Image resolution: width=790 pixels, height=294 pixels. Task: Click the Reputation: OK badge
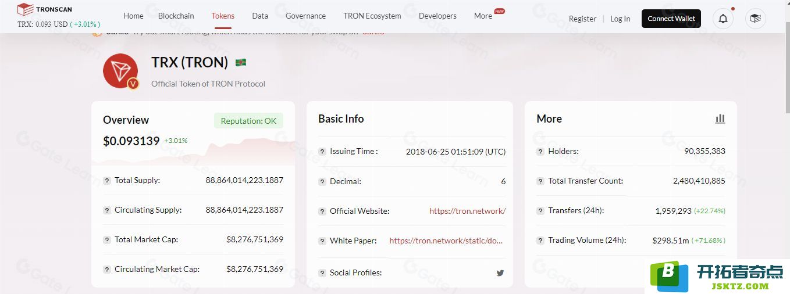pos(248,121)
